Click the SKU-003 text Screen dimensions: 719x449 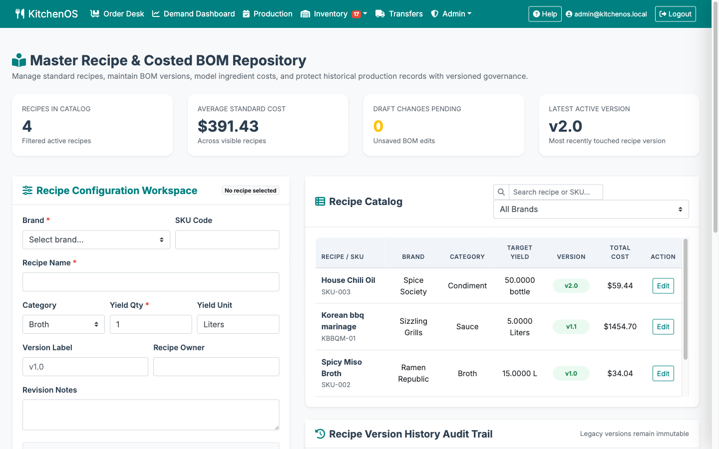pyautogui.click(x=336, y=292)
